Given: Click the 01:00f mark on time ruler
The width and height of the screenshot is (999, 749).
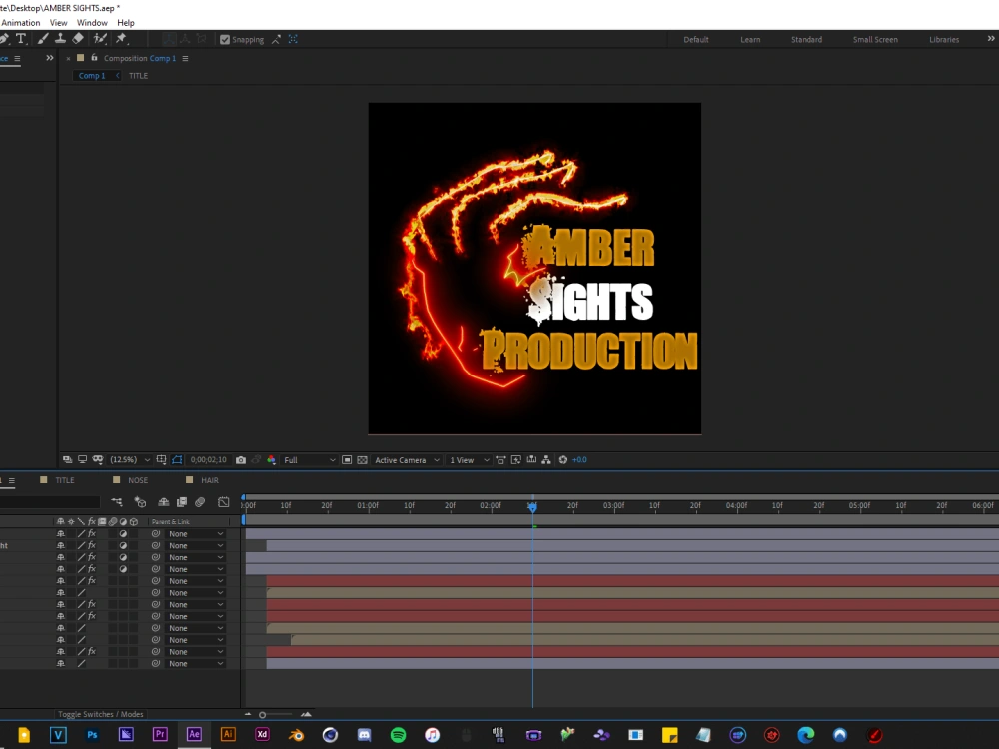Looking at the screenshot, I should [367, 505].
